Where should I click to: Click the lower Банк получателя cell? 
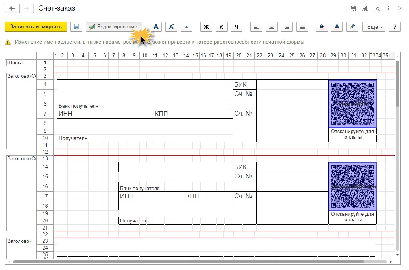[x=140, y=189]
